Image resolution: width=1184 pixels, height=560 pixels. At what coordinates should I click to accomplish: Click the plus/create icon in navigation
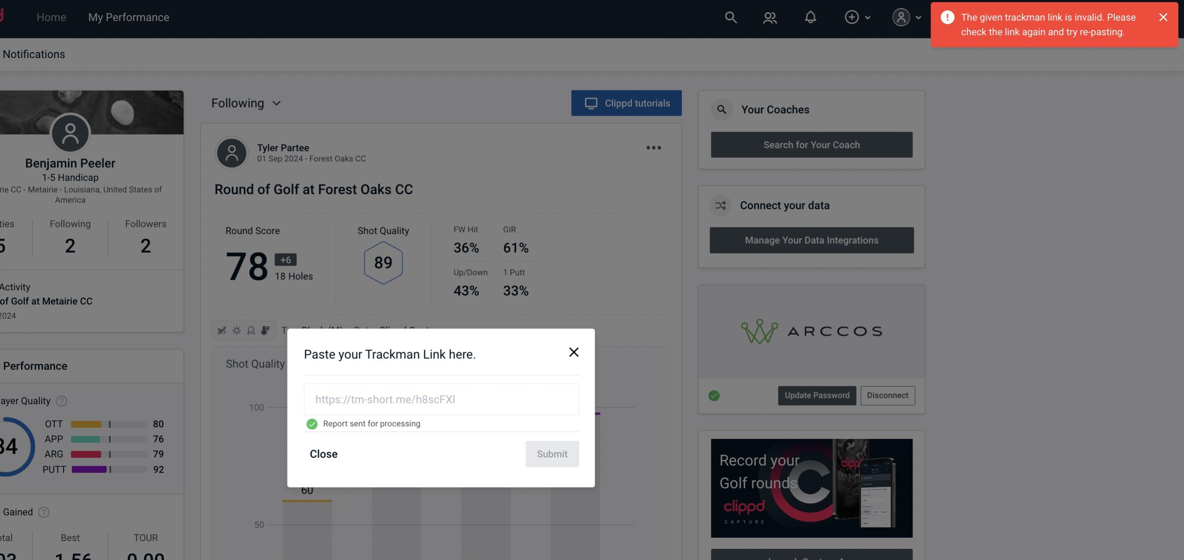(x=851, y=17)
